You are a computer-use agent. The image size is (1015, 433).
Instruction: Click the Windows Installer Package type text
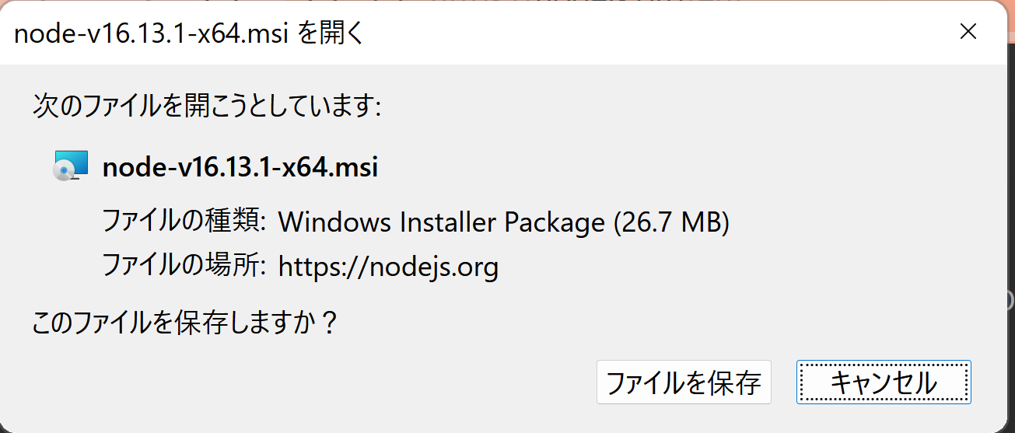pos(441,222)
